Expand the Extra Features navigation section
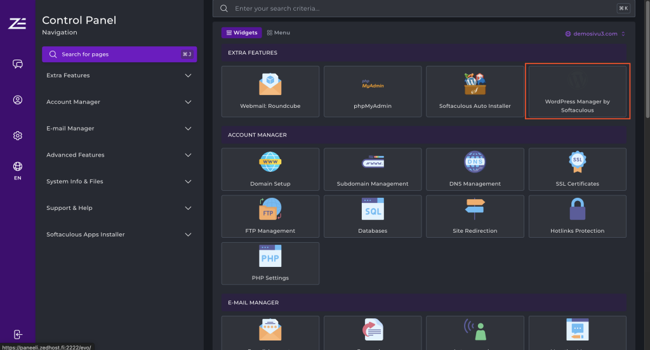This screenshot has height=350, width=650. [119, 75]
